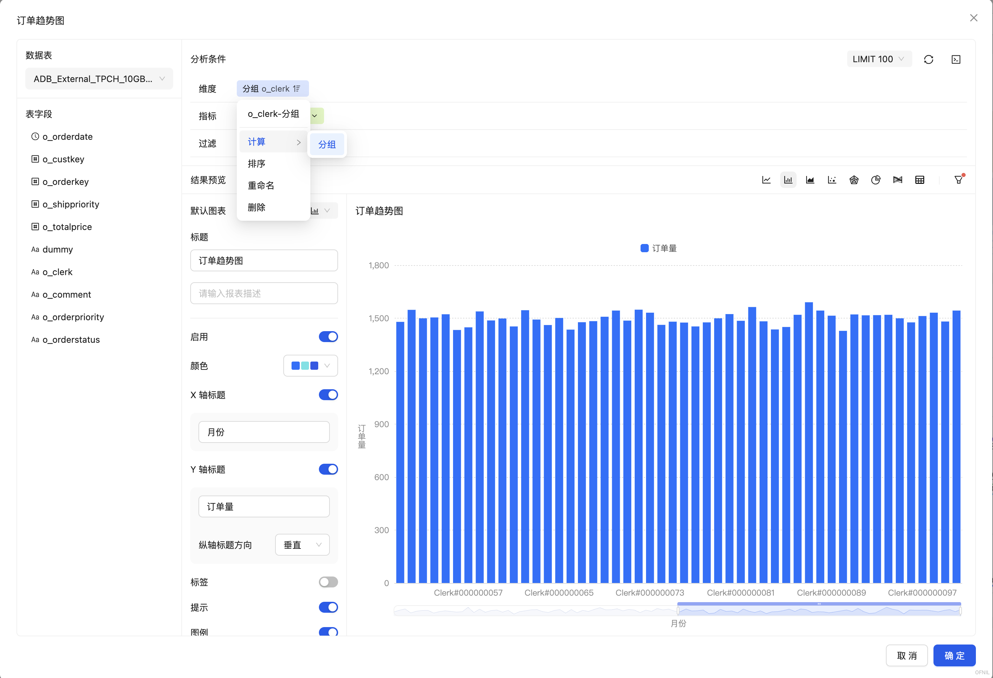The image size is (993, 678).
Task: Choose 排序 from the context menu
Action: pos(273,164)
